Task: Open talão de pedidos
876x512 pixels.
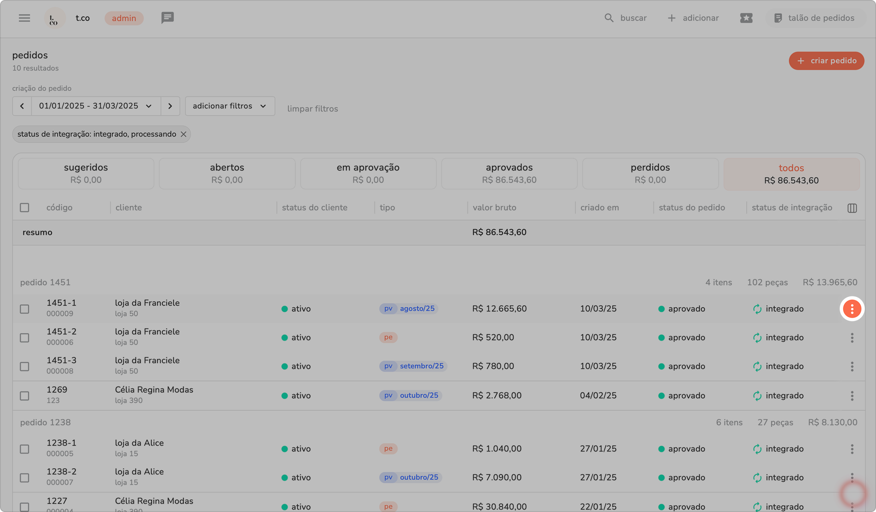Action: pos(814,18)
